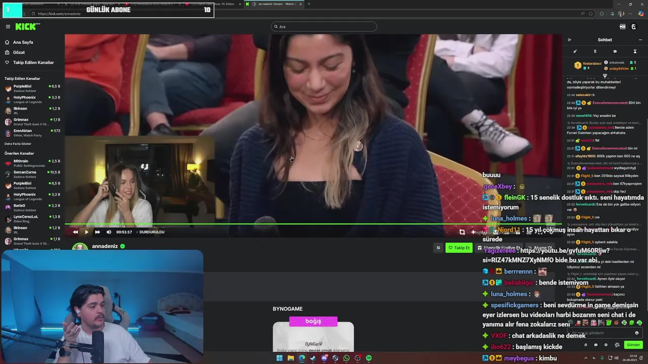Fast forward the video player

97,232
